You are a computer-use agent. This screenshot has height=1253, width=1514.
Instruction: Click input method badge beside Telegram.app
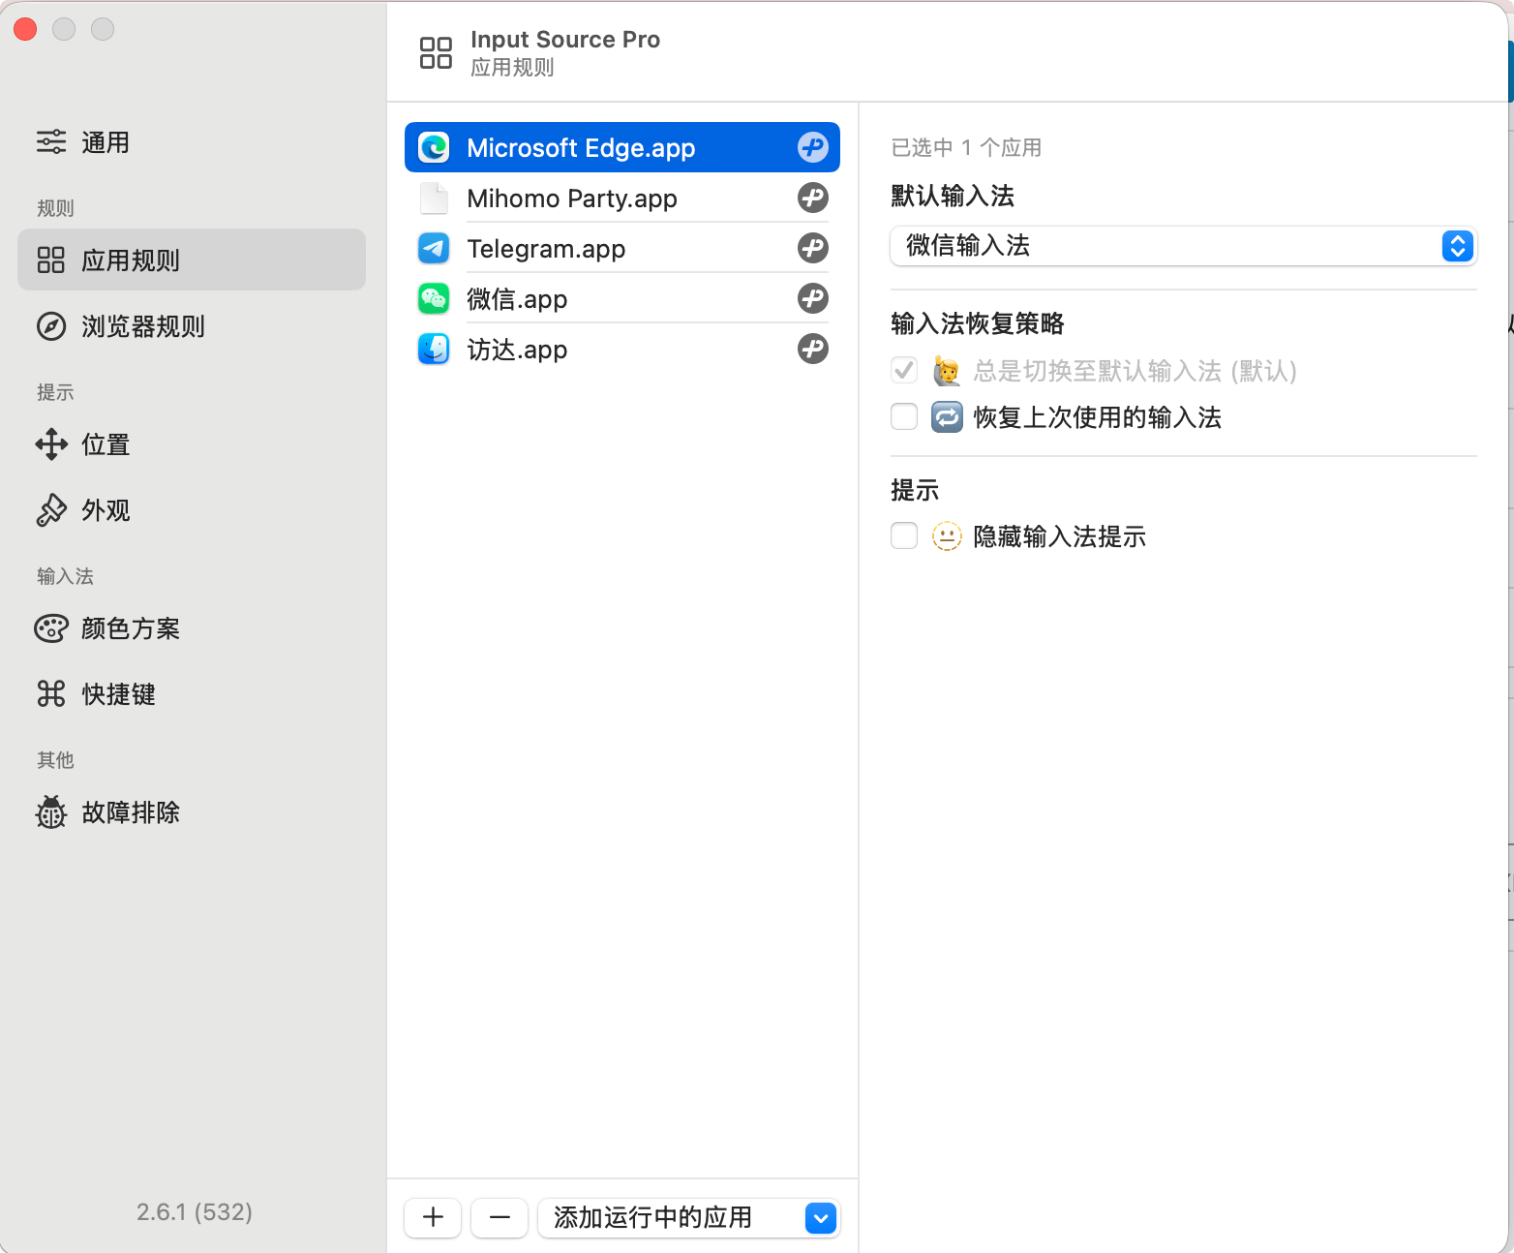(x=812, y=249)
